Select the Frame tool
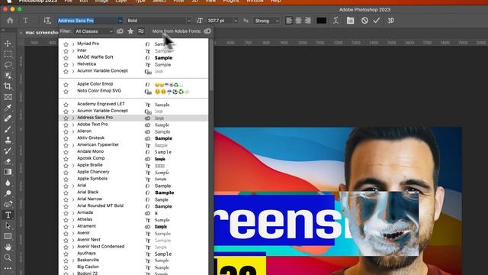488x275 pixels. (x=8, y=97)
